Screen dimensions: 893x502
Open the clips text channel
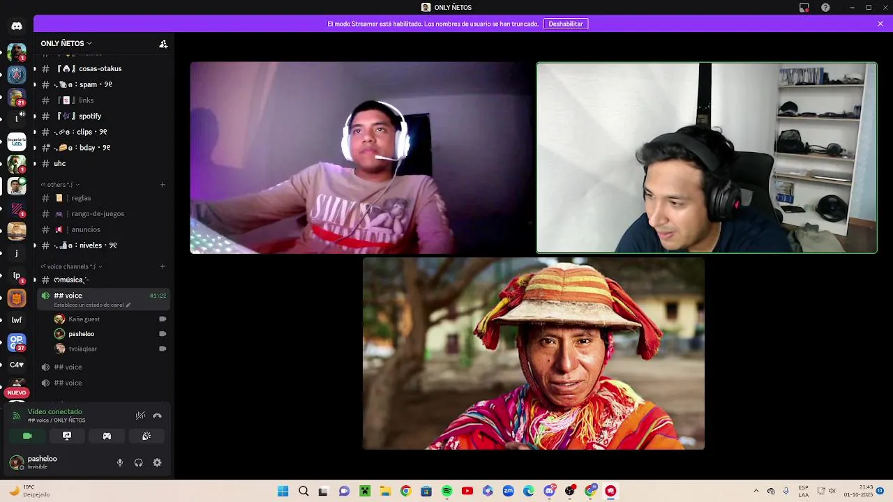103,132
